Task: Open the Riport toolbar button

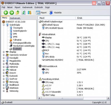Action: (41, 13)
